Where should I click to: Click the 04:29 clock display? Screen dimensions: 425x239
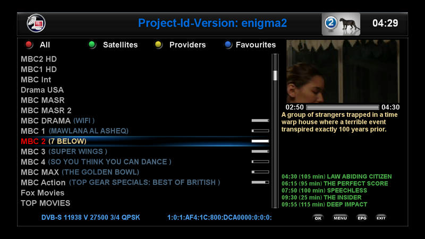pos(385,23)
